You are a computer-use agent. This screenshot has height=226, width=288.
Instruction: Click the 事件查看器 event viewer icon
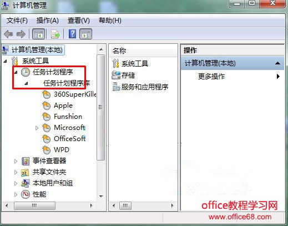point(26,161)
